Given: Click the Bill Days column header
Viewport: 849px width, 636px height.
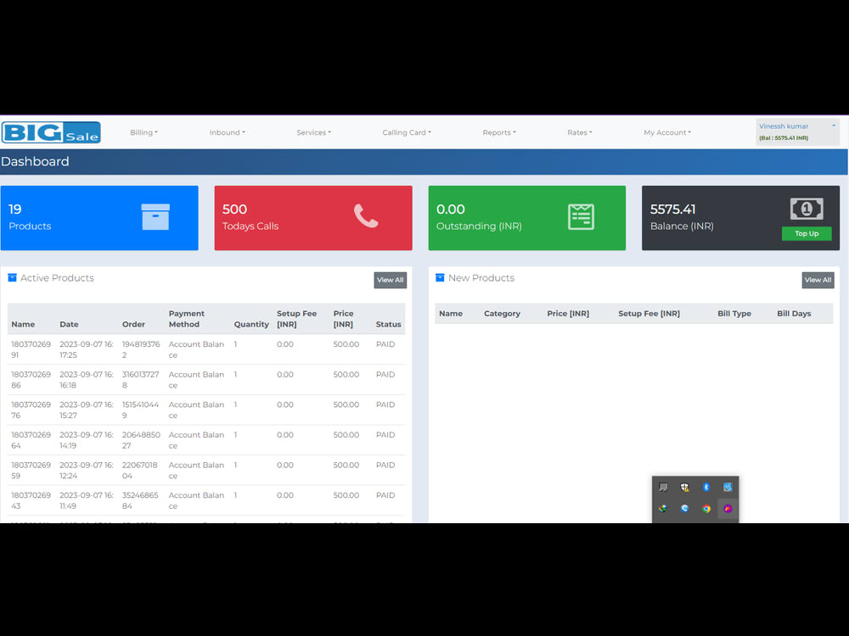Looking at the screenshot, I should coord(794,314).
